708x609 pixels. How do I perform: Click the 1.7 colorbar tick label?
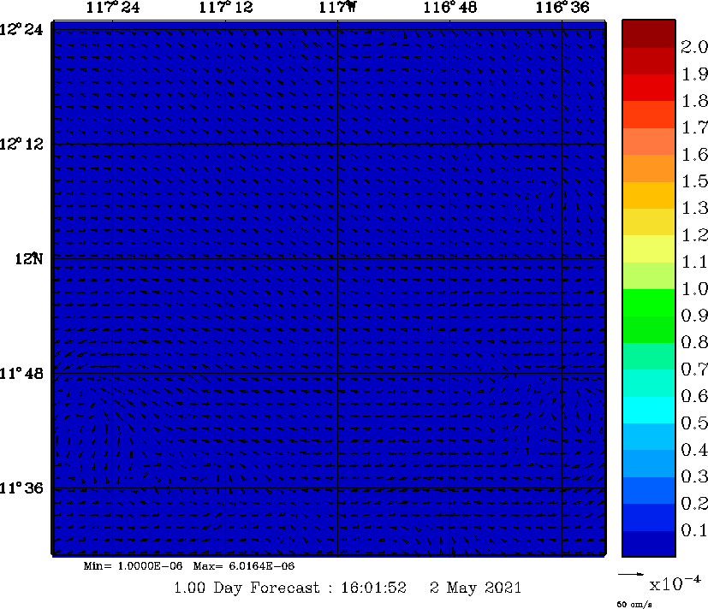tap(694, 127)
